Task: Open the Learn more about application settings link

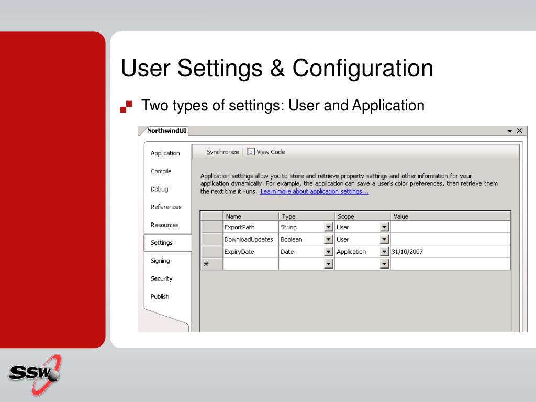Action: pyautogui.click(x=314, y=192)
